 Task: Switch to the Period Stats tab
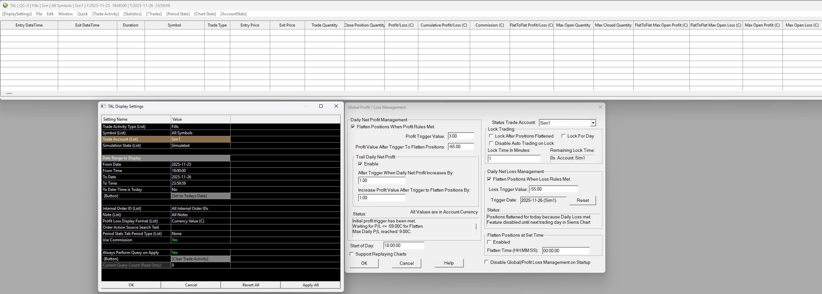click(178, 14)
